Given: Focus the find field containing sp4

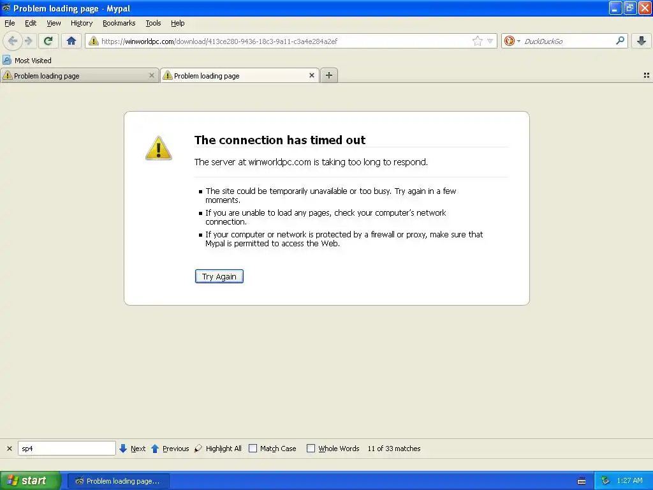Looking at the screenshot, I should click(66, 449).
